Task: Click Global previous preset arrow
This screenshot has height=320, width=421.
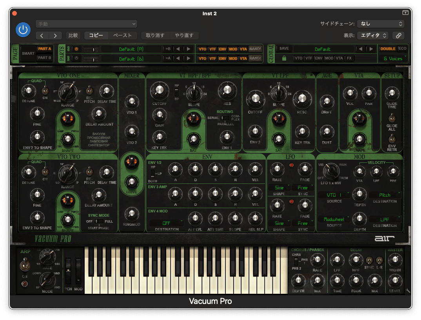Action: pos(361,49)
